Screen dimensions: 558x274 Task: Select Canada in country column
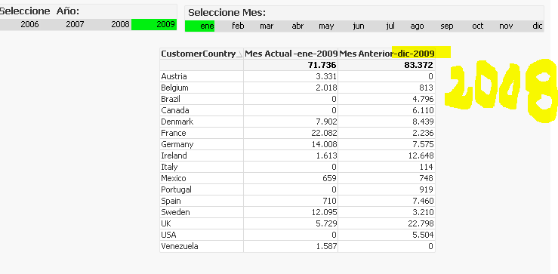pyautogui.click(x=202, y=110)
